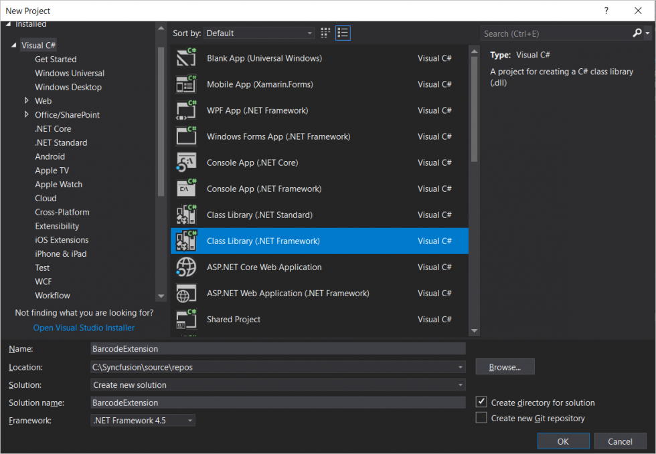
Task: Select Extensibility category
Action: coord(57,226)
